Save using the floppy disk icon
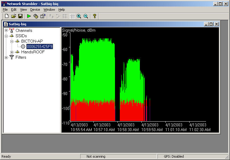Screen dimensions: 230x160 (20, 16)
